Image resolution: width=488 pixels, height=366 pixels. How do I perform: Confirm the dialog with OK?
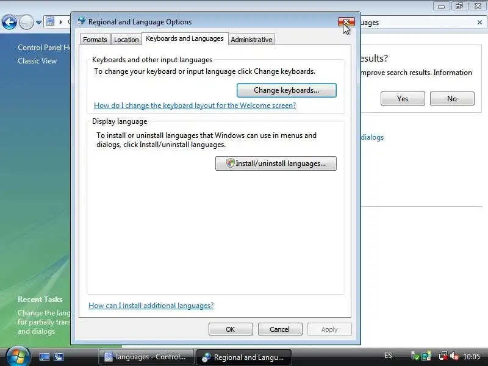[x=231, y=329]
